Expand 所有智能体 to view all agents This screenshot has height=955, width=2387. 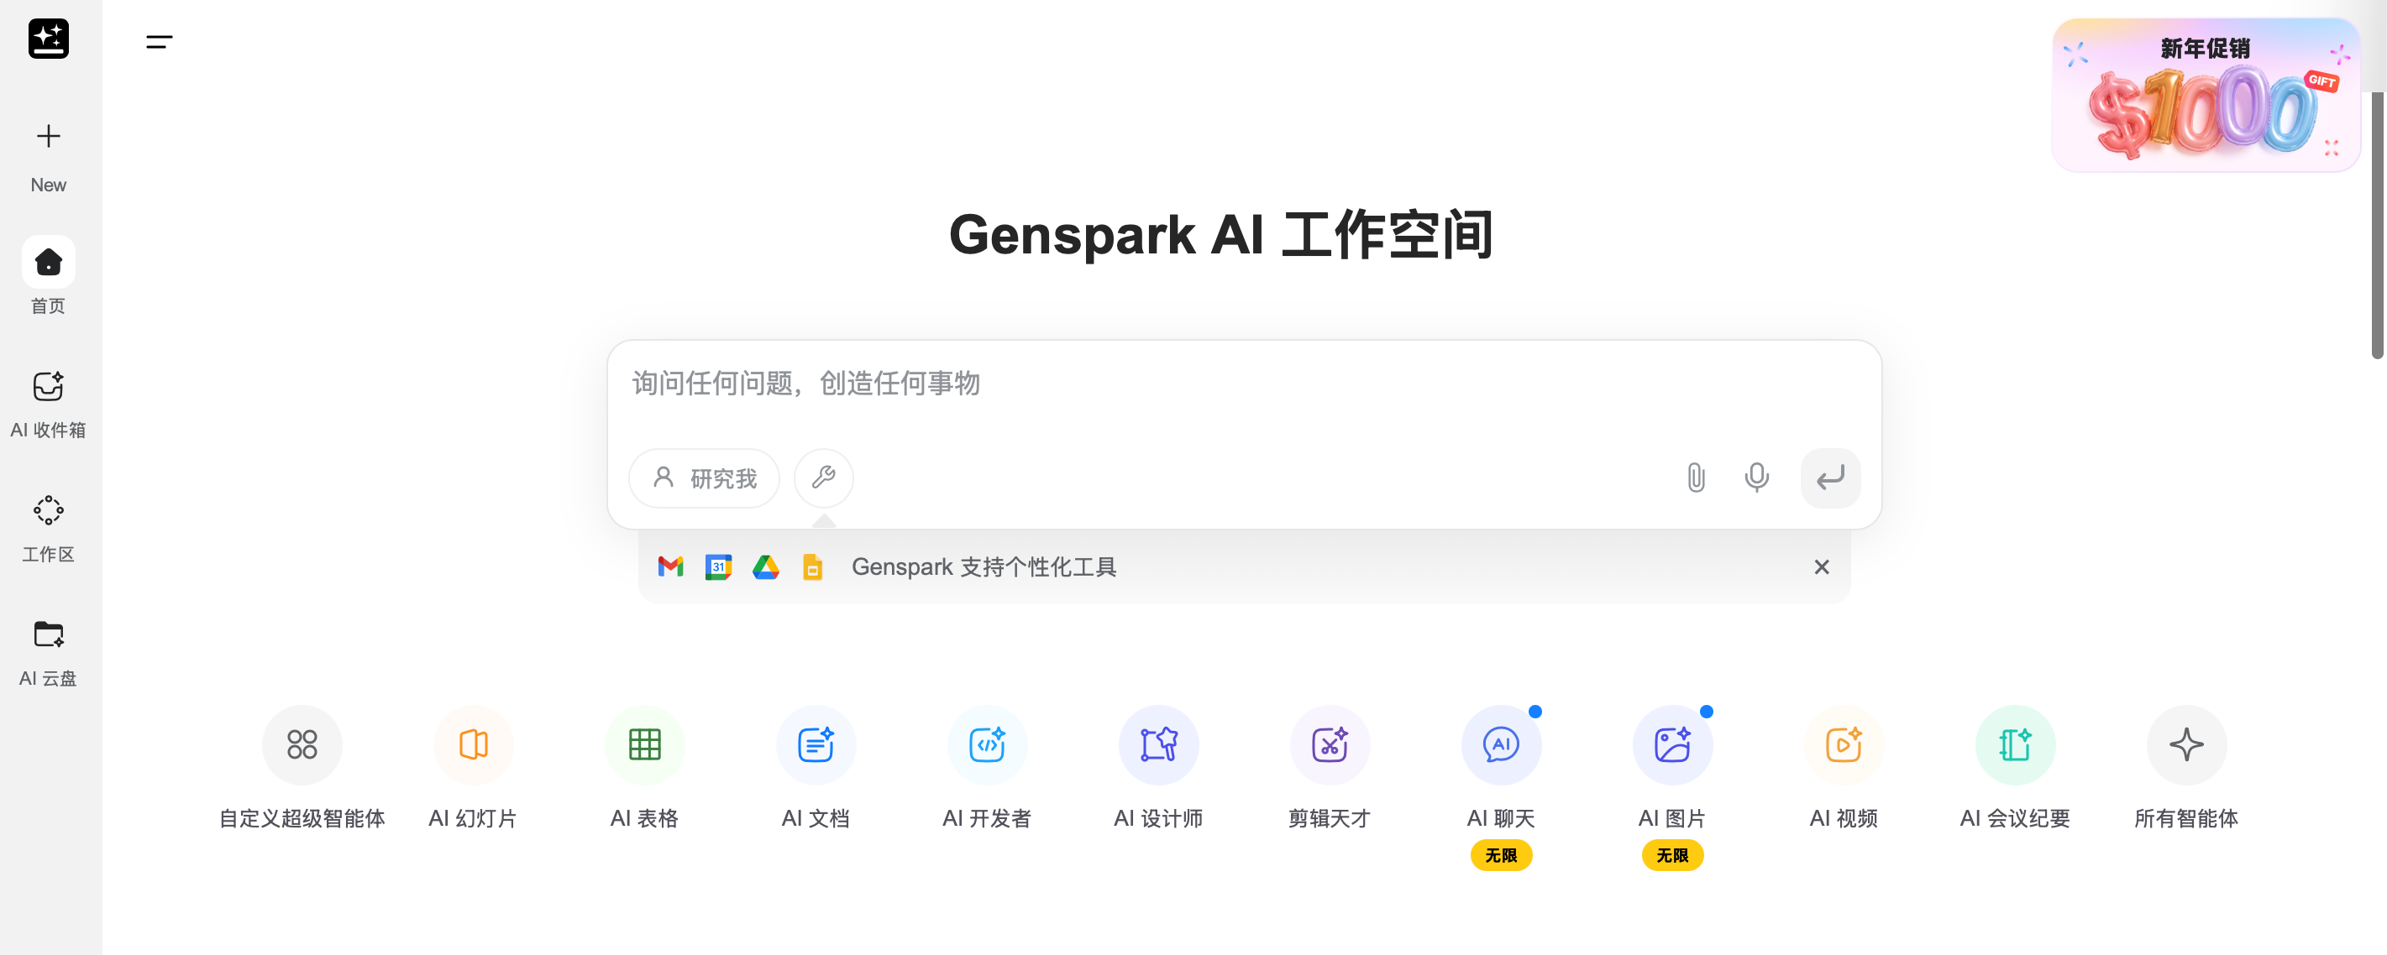point(2186,744)
